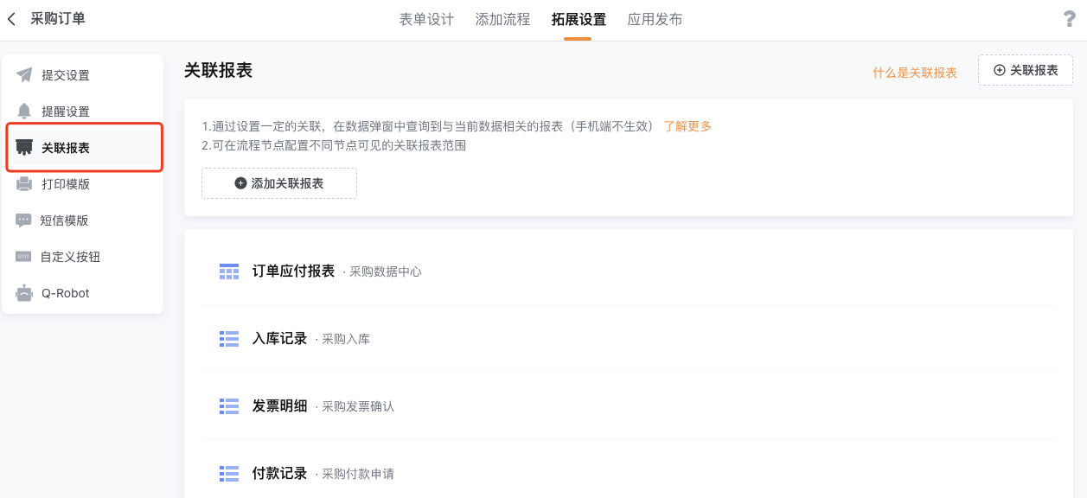
Task: Switch to the 添加流程 tab
Action: pyautogui.click(x=502, y=19)
